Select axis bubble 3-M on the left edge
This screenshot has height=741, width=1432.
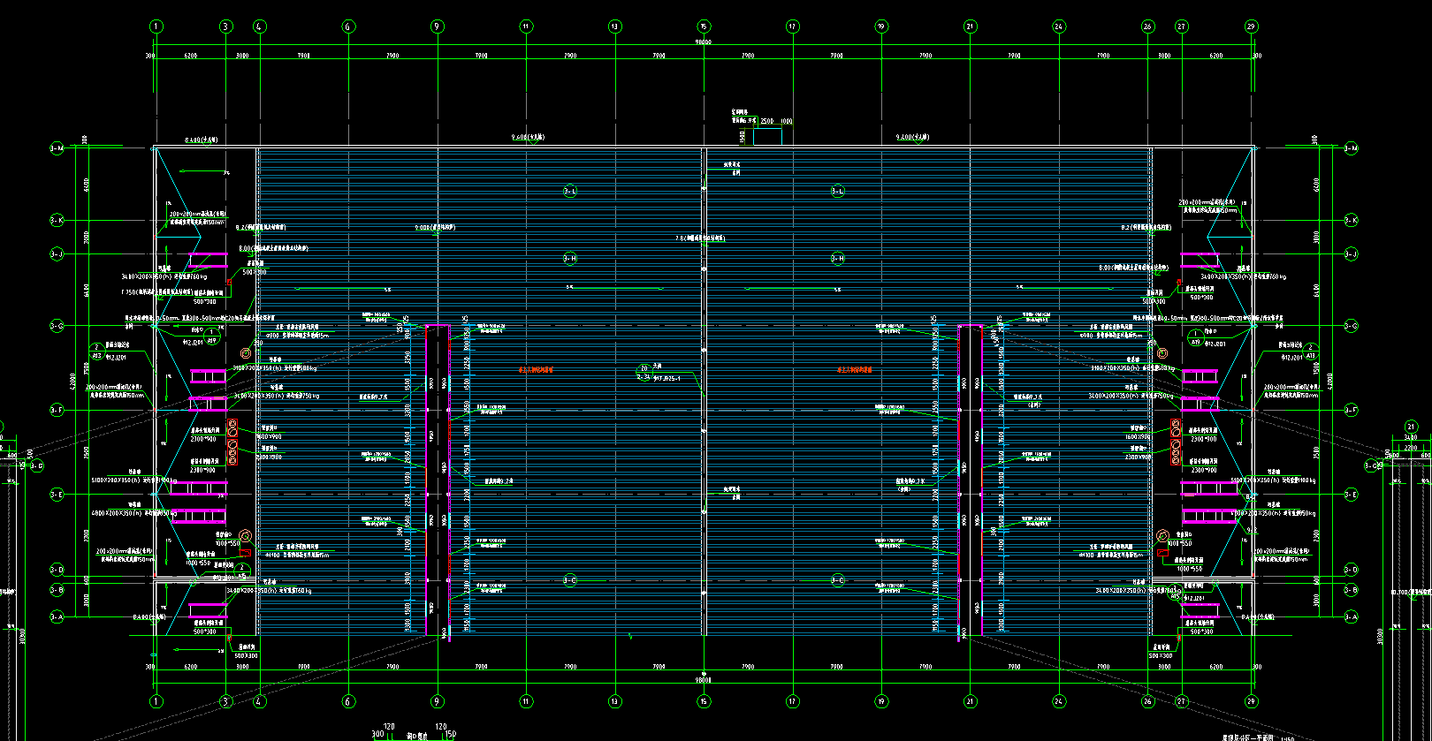point(57,148)
